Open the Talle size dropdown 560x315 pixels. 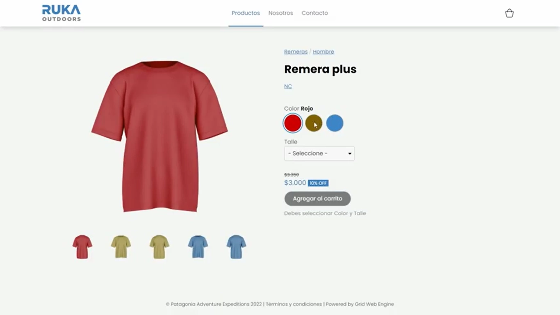(319, 153)
